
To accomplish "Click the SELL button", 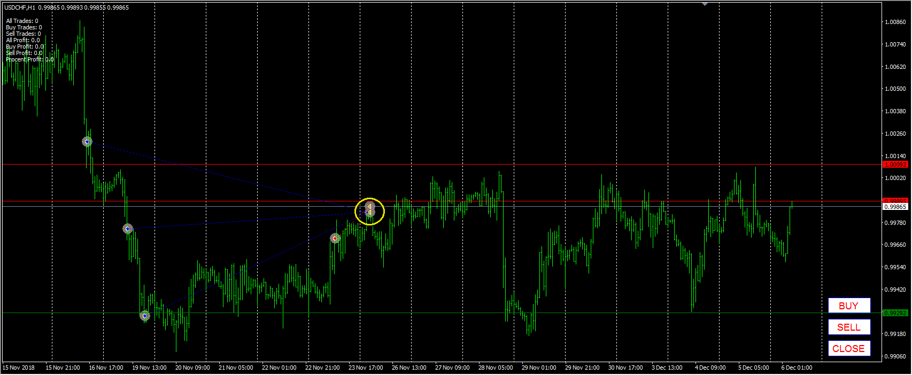I will tap(849, 327).
